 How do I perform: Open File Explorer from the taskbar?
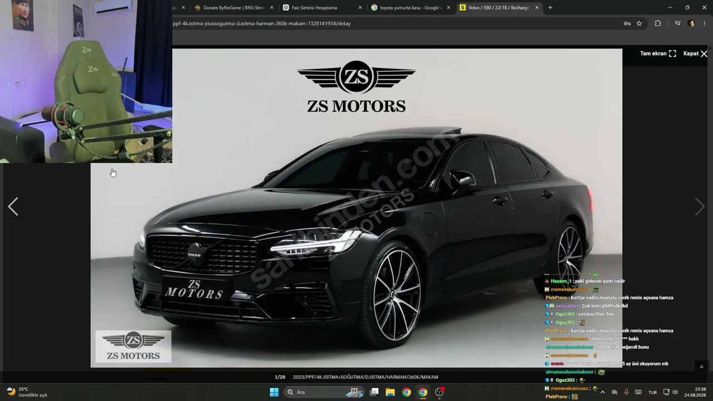390,392
